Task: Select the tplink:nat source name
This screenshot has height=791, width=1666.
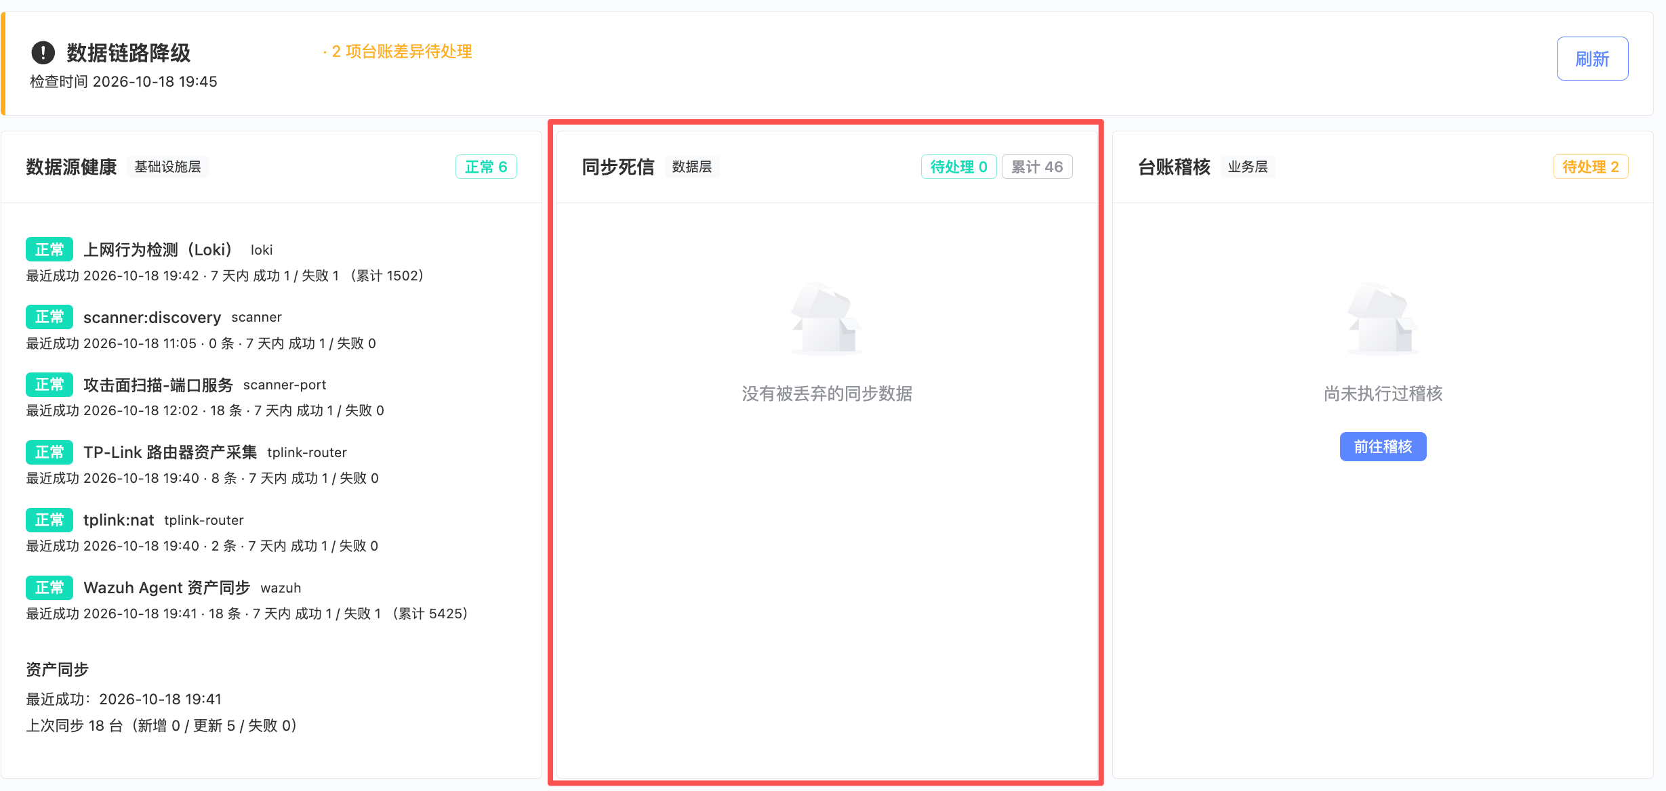Action: (x=119, y=520)
